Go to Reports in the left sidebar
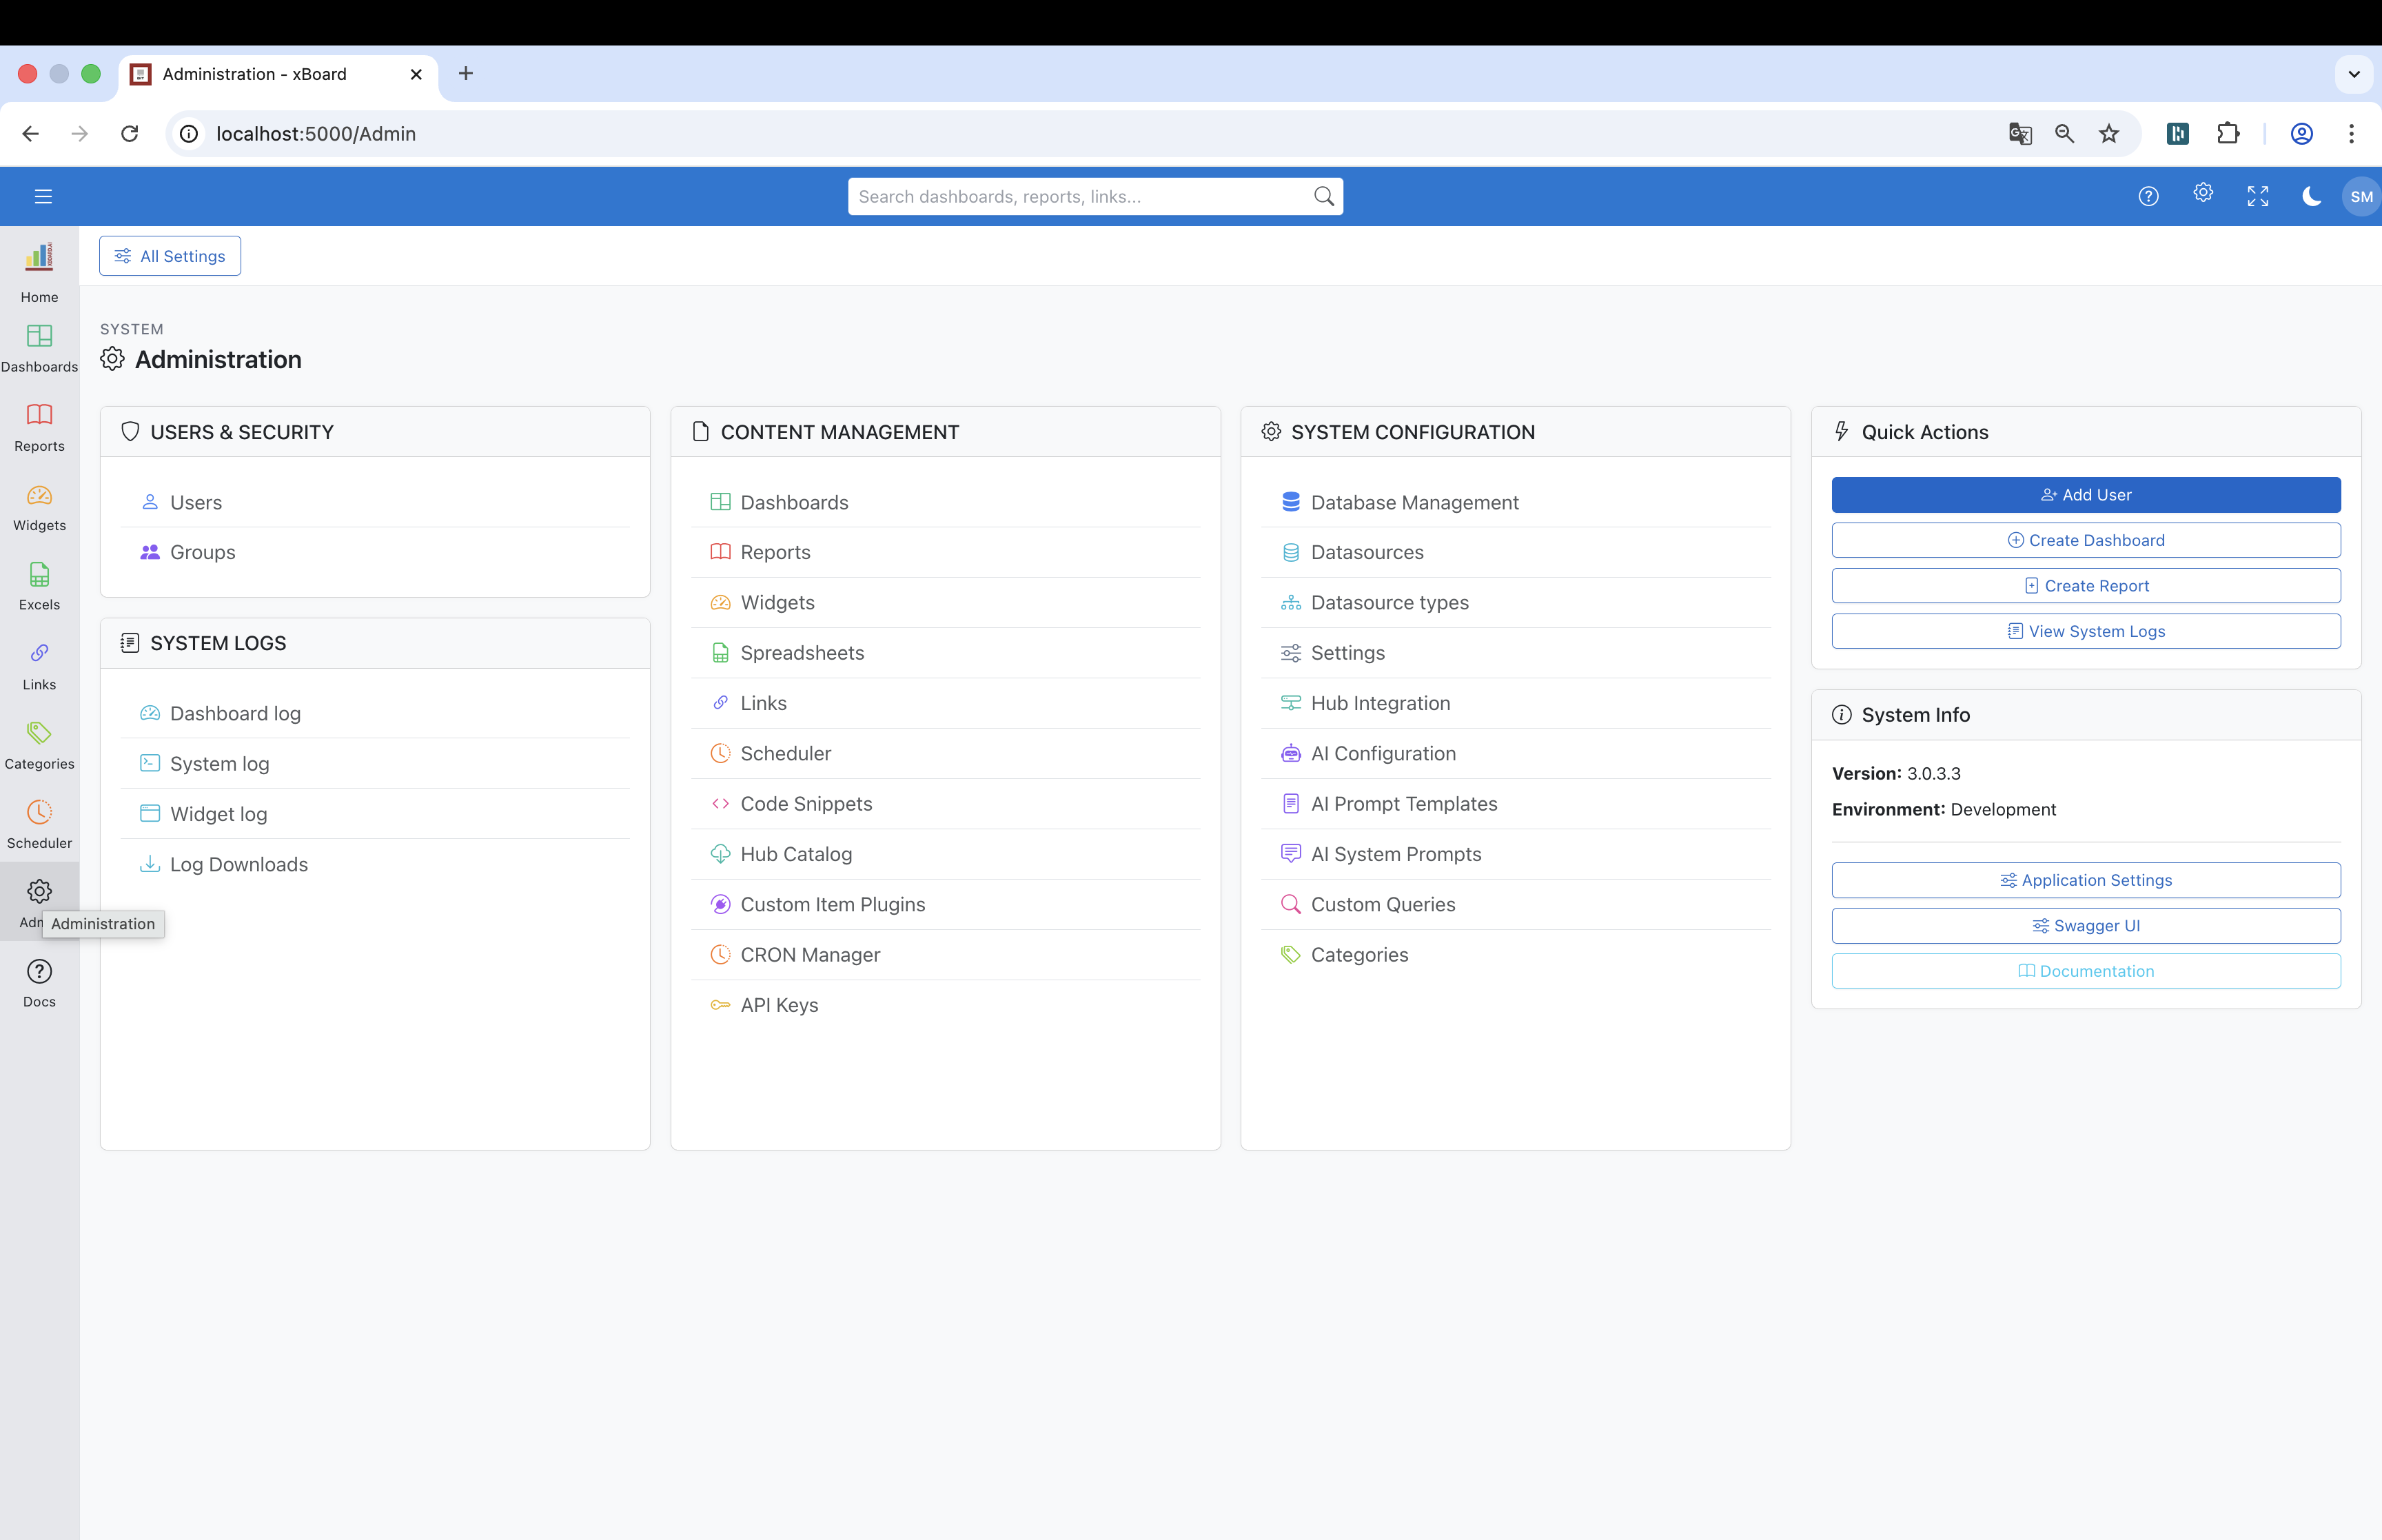 (39, 427)
